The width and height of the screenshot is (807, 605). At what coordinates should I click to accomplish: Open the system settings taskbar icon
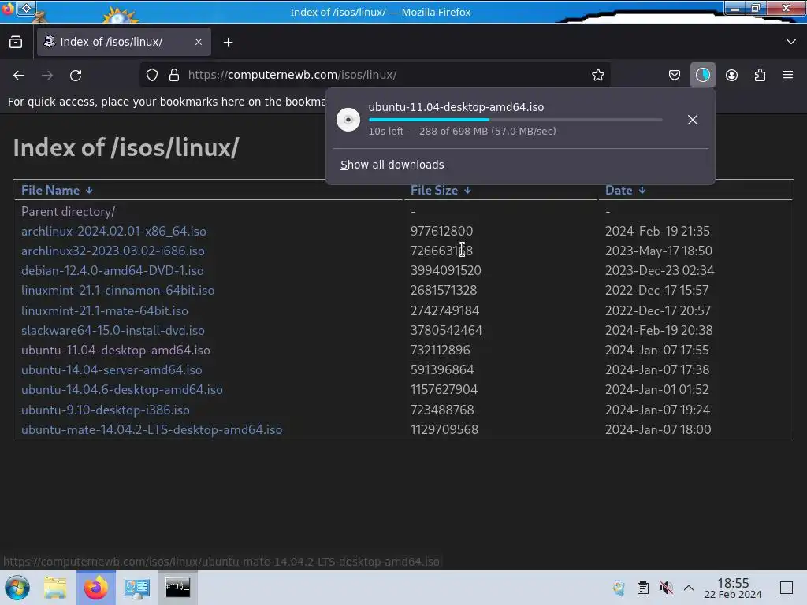pos(136,588)
